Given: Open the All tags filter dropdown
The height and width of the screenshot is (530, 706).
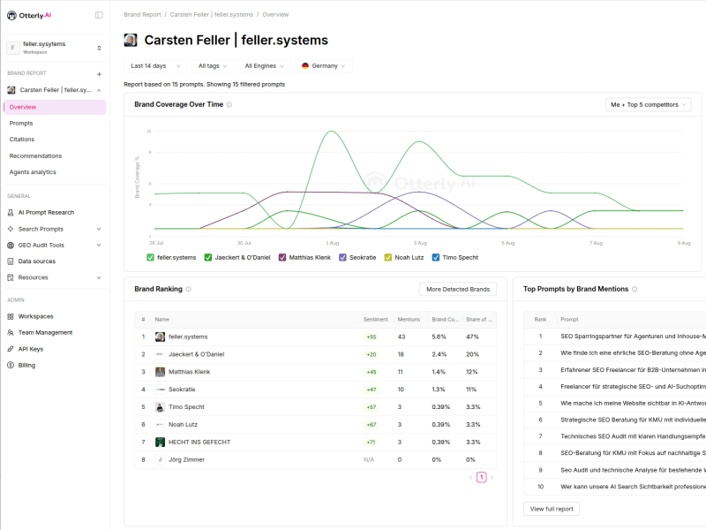Looking at the screenshot, I should 213,65.
